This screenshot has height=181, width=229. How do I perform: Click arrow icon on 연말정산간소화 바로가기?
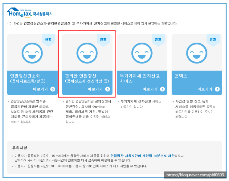[x=53, y=89]
